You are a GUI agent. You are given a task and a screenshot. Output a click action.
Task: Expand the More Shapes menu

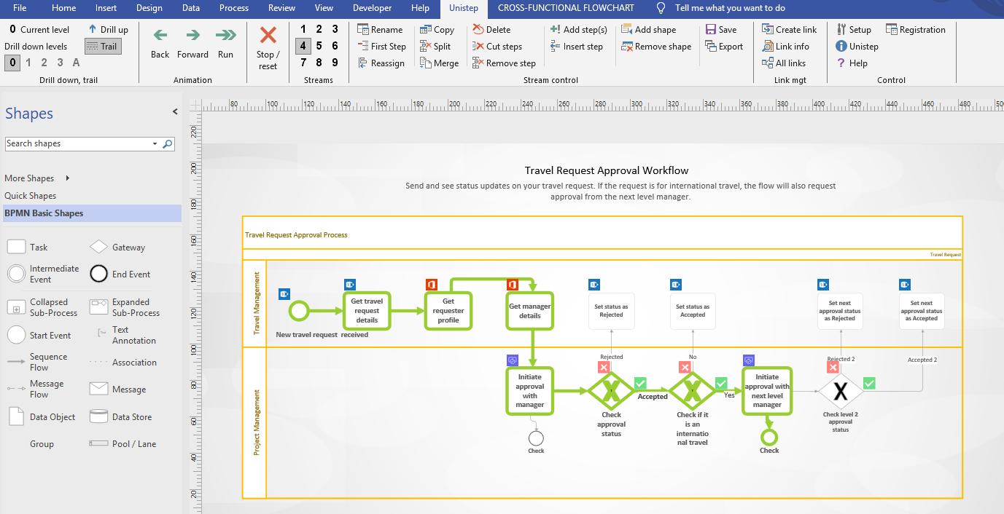[x=68, y=178]
